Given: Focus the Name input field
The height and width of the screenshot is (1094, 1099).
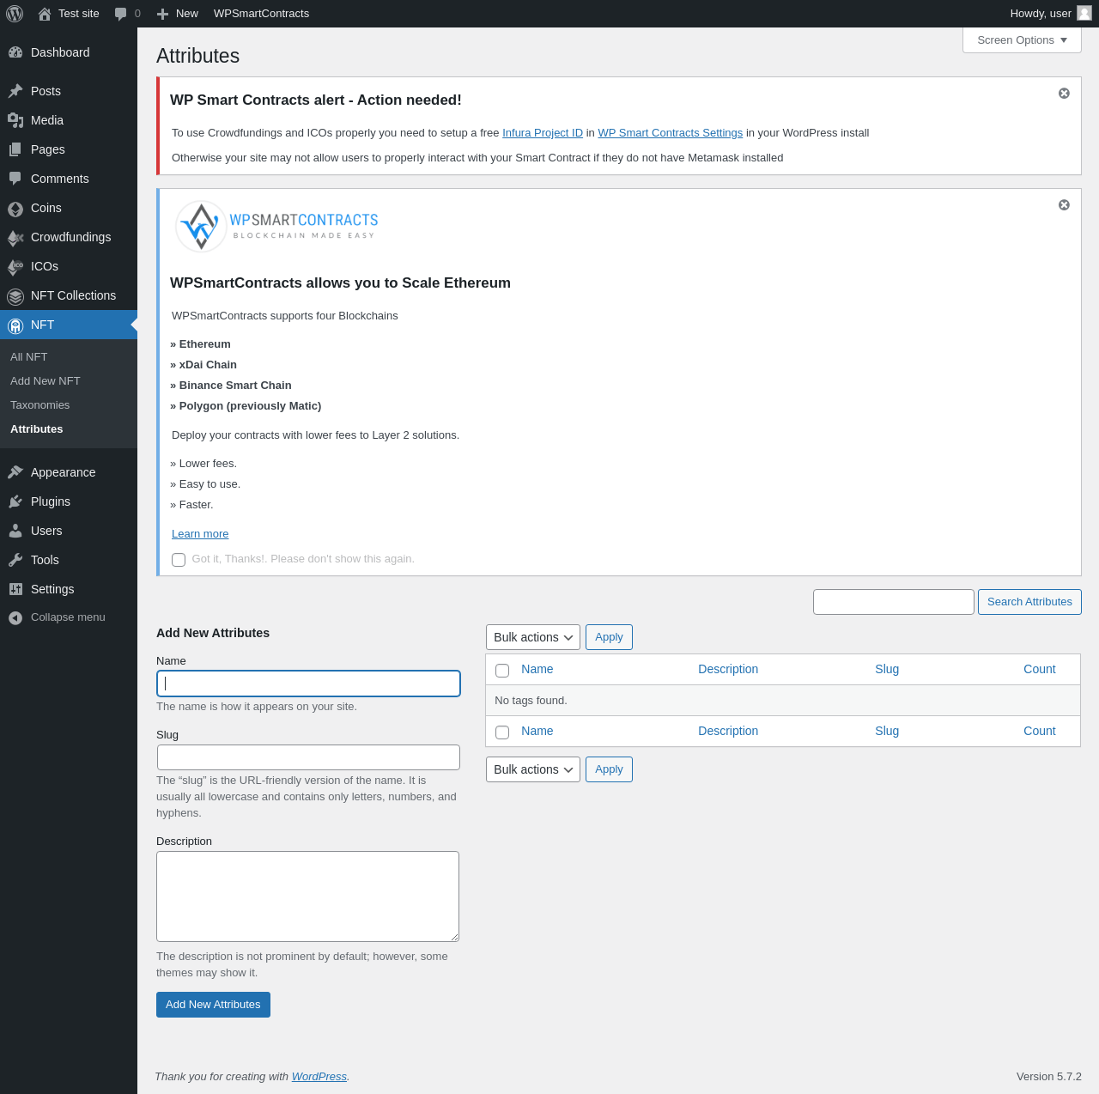Looking at the screenshot, I should [x=308, y=684].
